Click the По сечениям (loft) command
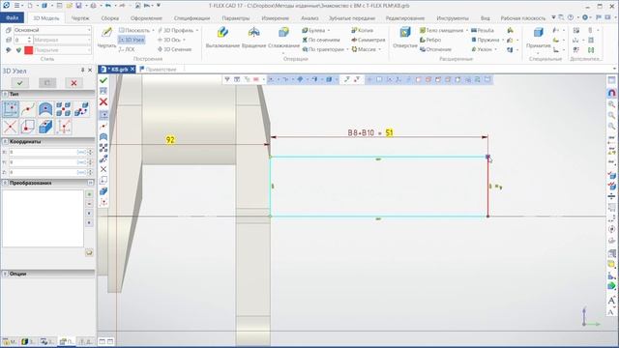Viewport: 619px width, 348px height. (x=321, y=40)
